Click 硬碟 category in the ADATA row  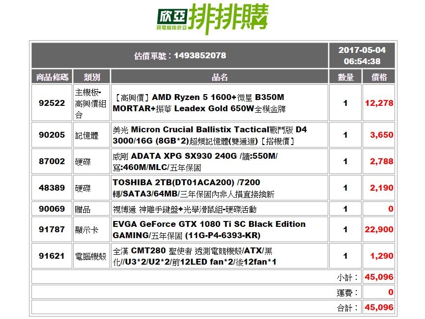pos(83,162)
